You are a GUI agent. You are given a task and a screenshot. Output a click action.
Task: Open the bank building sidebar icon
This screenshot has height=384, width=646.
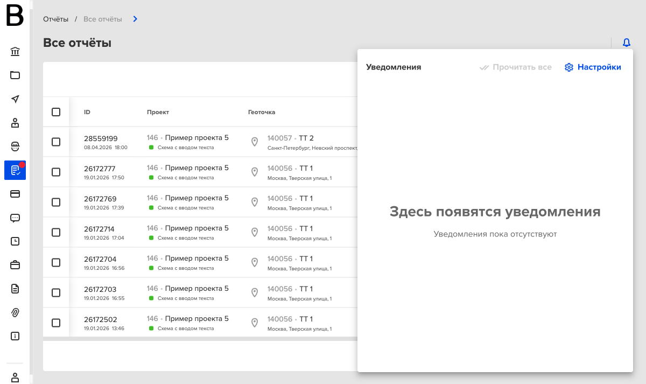point(15,52)
